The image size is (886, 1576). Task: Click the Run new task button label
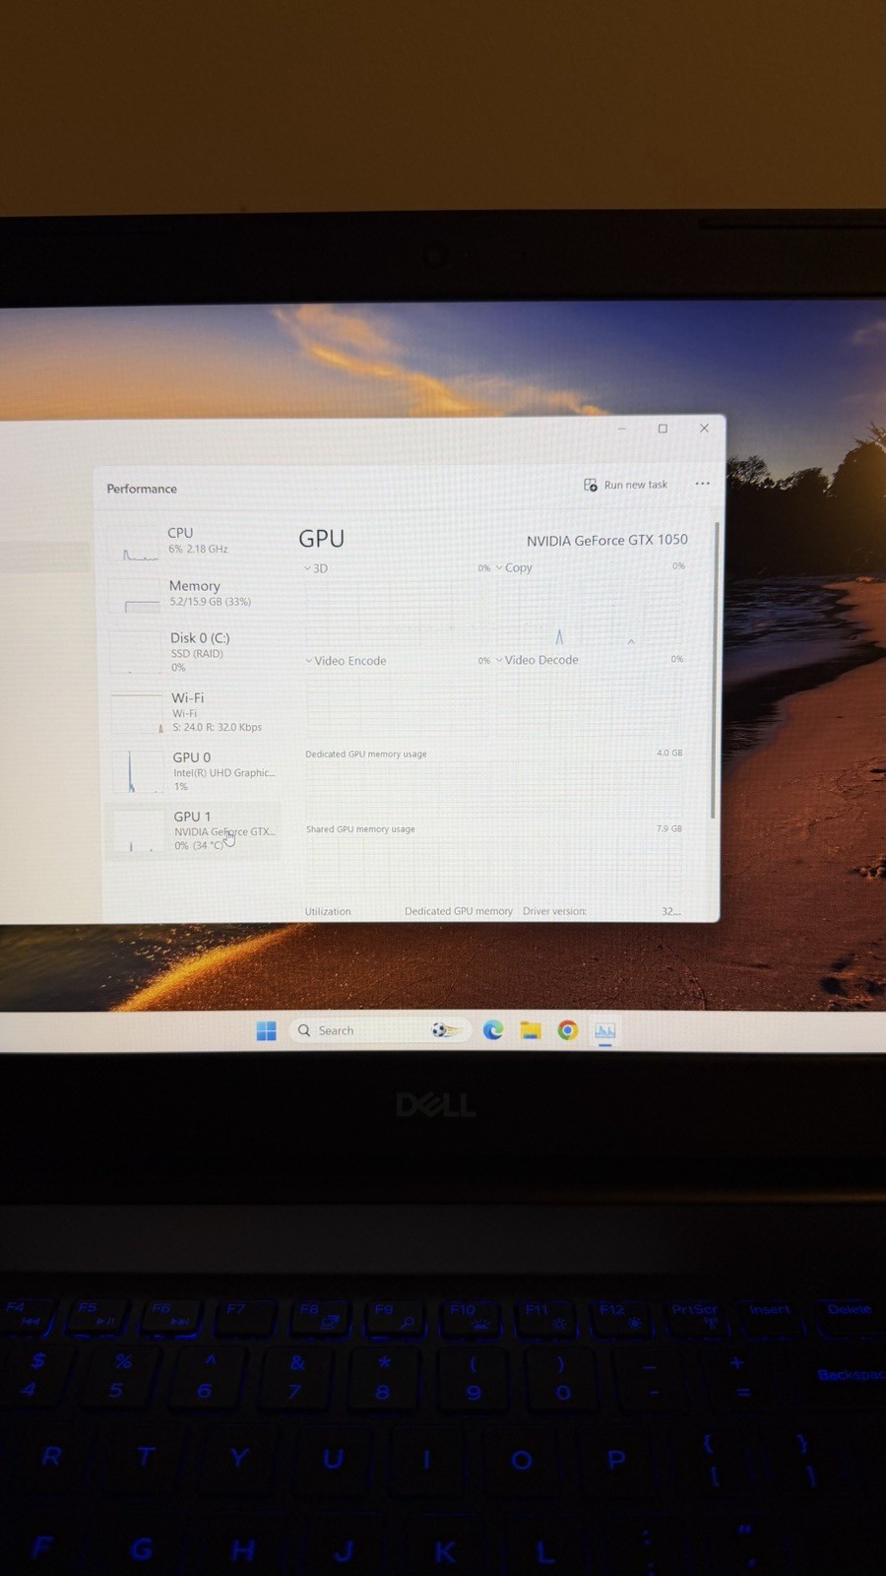tap(636, 485)
